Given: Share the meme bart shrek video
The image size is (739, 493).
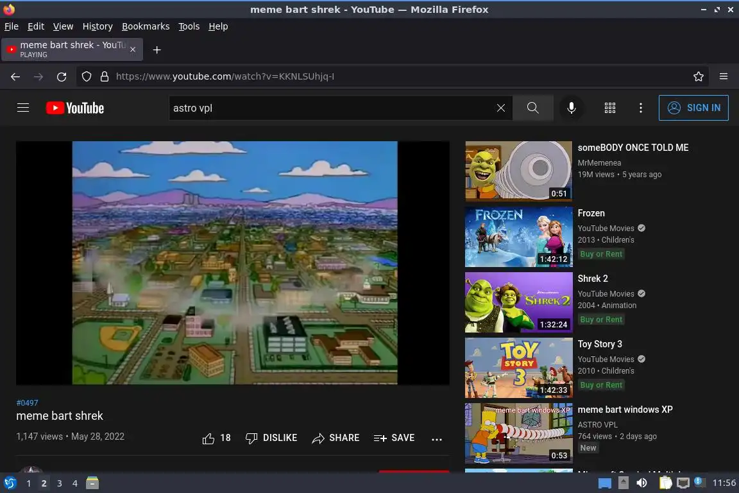Looking at the screenshot, I should [336, 438].
